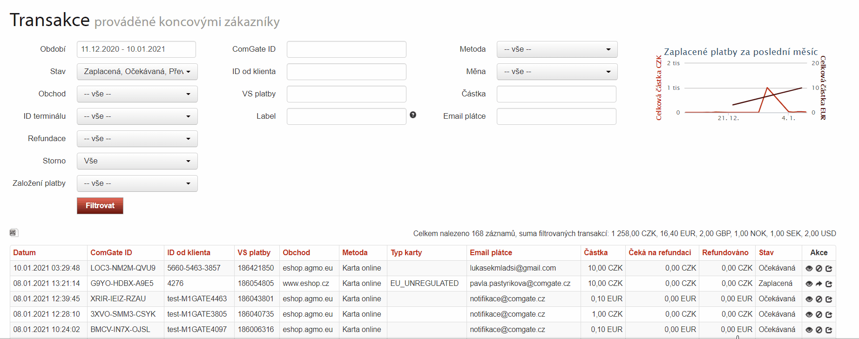Click cancel icon in BMCV-IN7X-OJSL row
The height and width of the screenshot is (339, 859).
coord(819,330)
